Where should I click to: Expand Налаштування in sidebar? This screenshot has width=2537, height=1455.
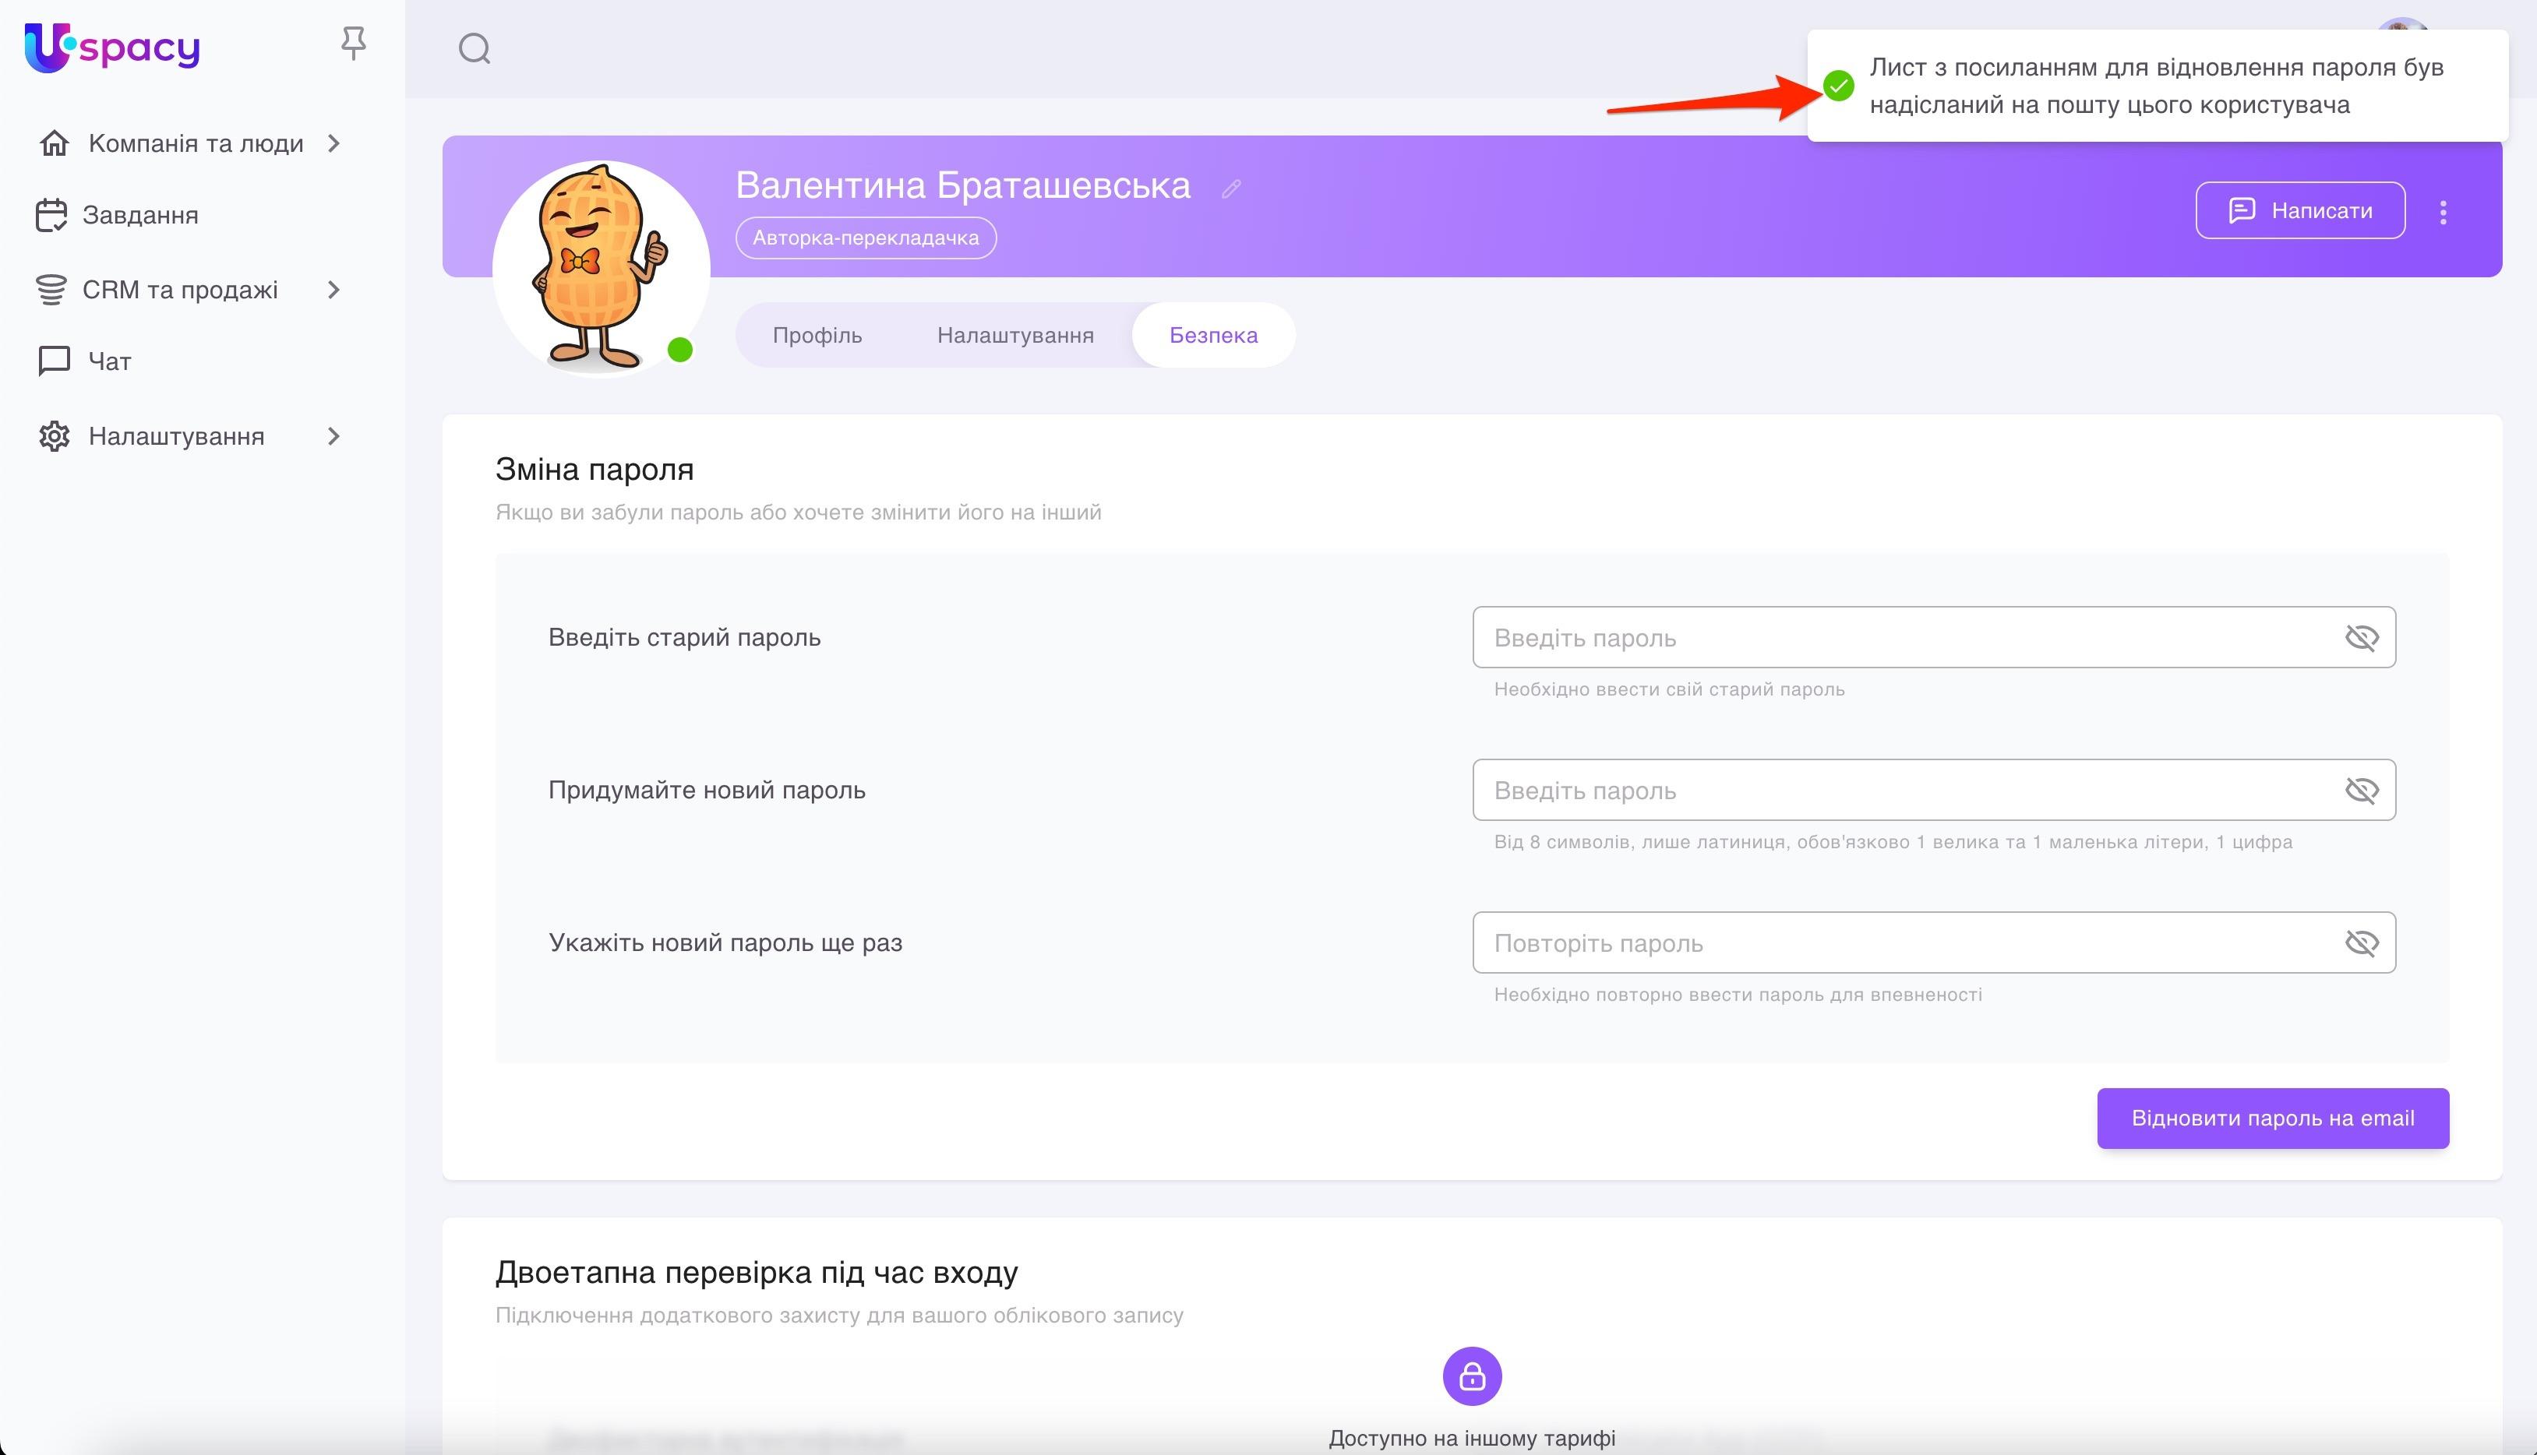(176, 437)
